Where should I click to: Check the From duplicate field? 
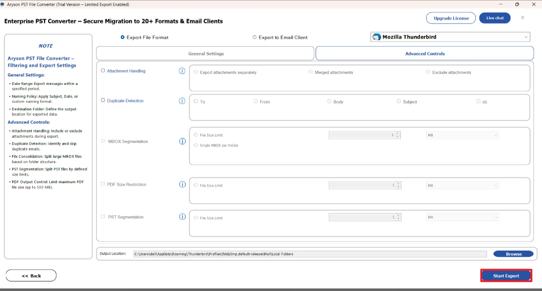click(256, 101)
